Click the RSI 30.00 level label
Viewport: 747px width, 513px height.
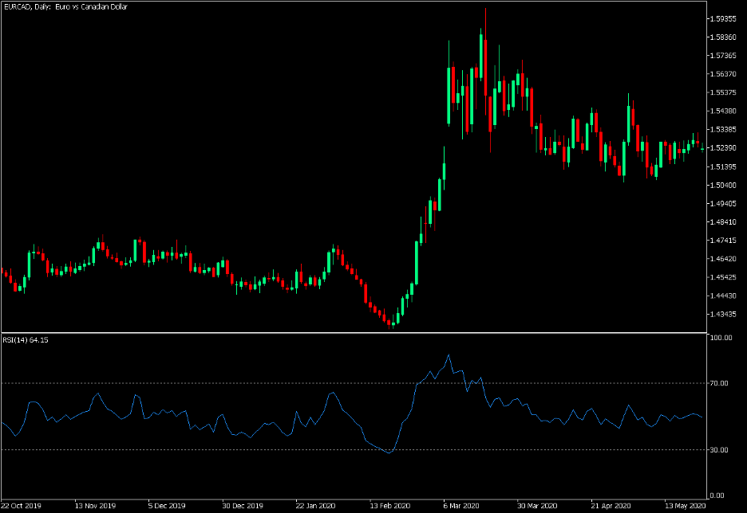(722, 450)
